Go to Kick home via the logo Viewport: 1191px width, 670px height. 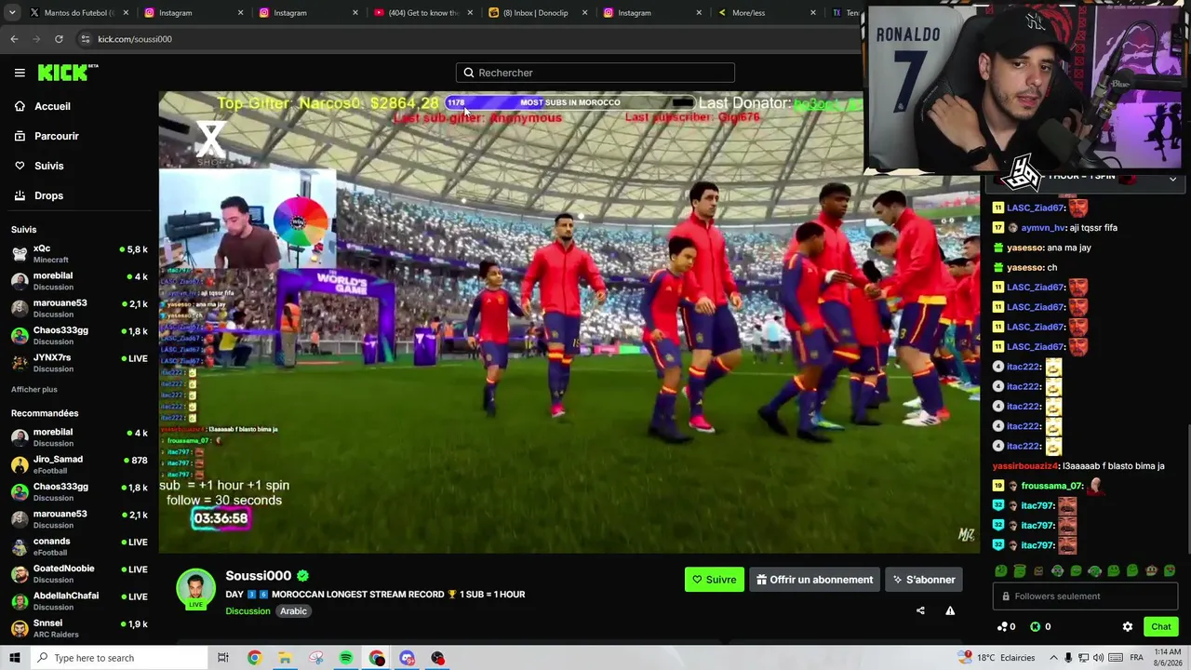[x=67, y=73]
